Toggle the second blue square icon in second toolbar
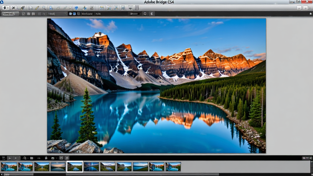Image resolution: width=313 pixels, height=176 pixels. (74, 14)
